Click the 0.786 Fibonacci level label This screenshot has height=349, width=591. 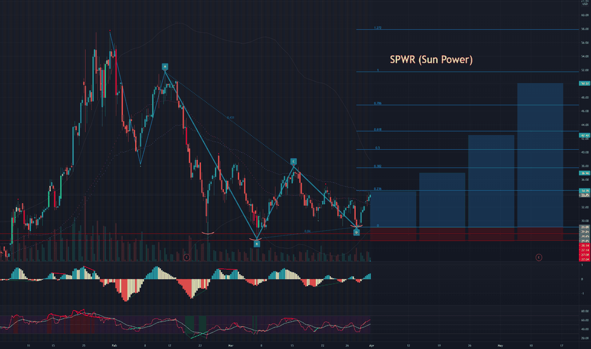tap(378, 103)
